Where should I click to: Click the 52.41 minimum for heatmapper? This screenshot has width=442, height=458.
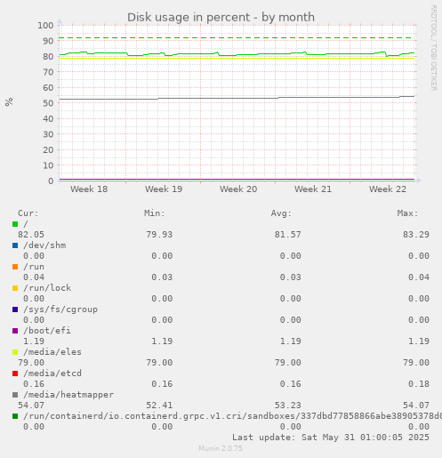tap(159, 406)
